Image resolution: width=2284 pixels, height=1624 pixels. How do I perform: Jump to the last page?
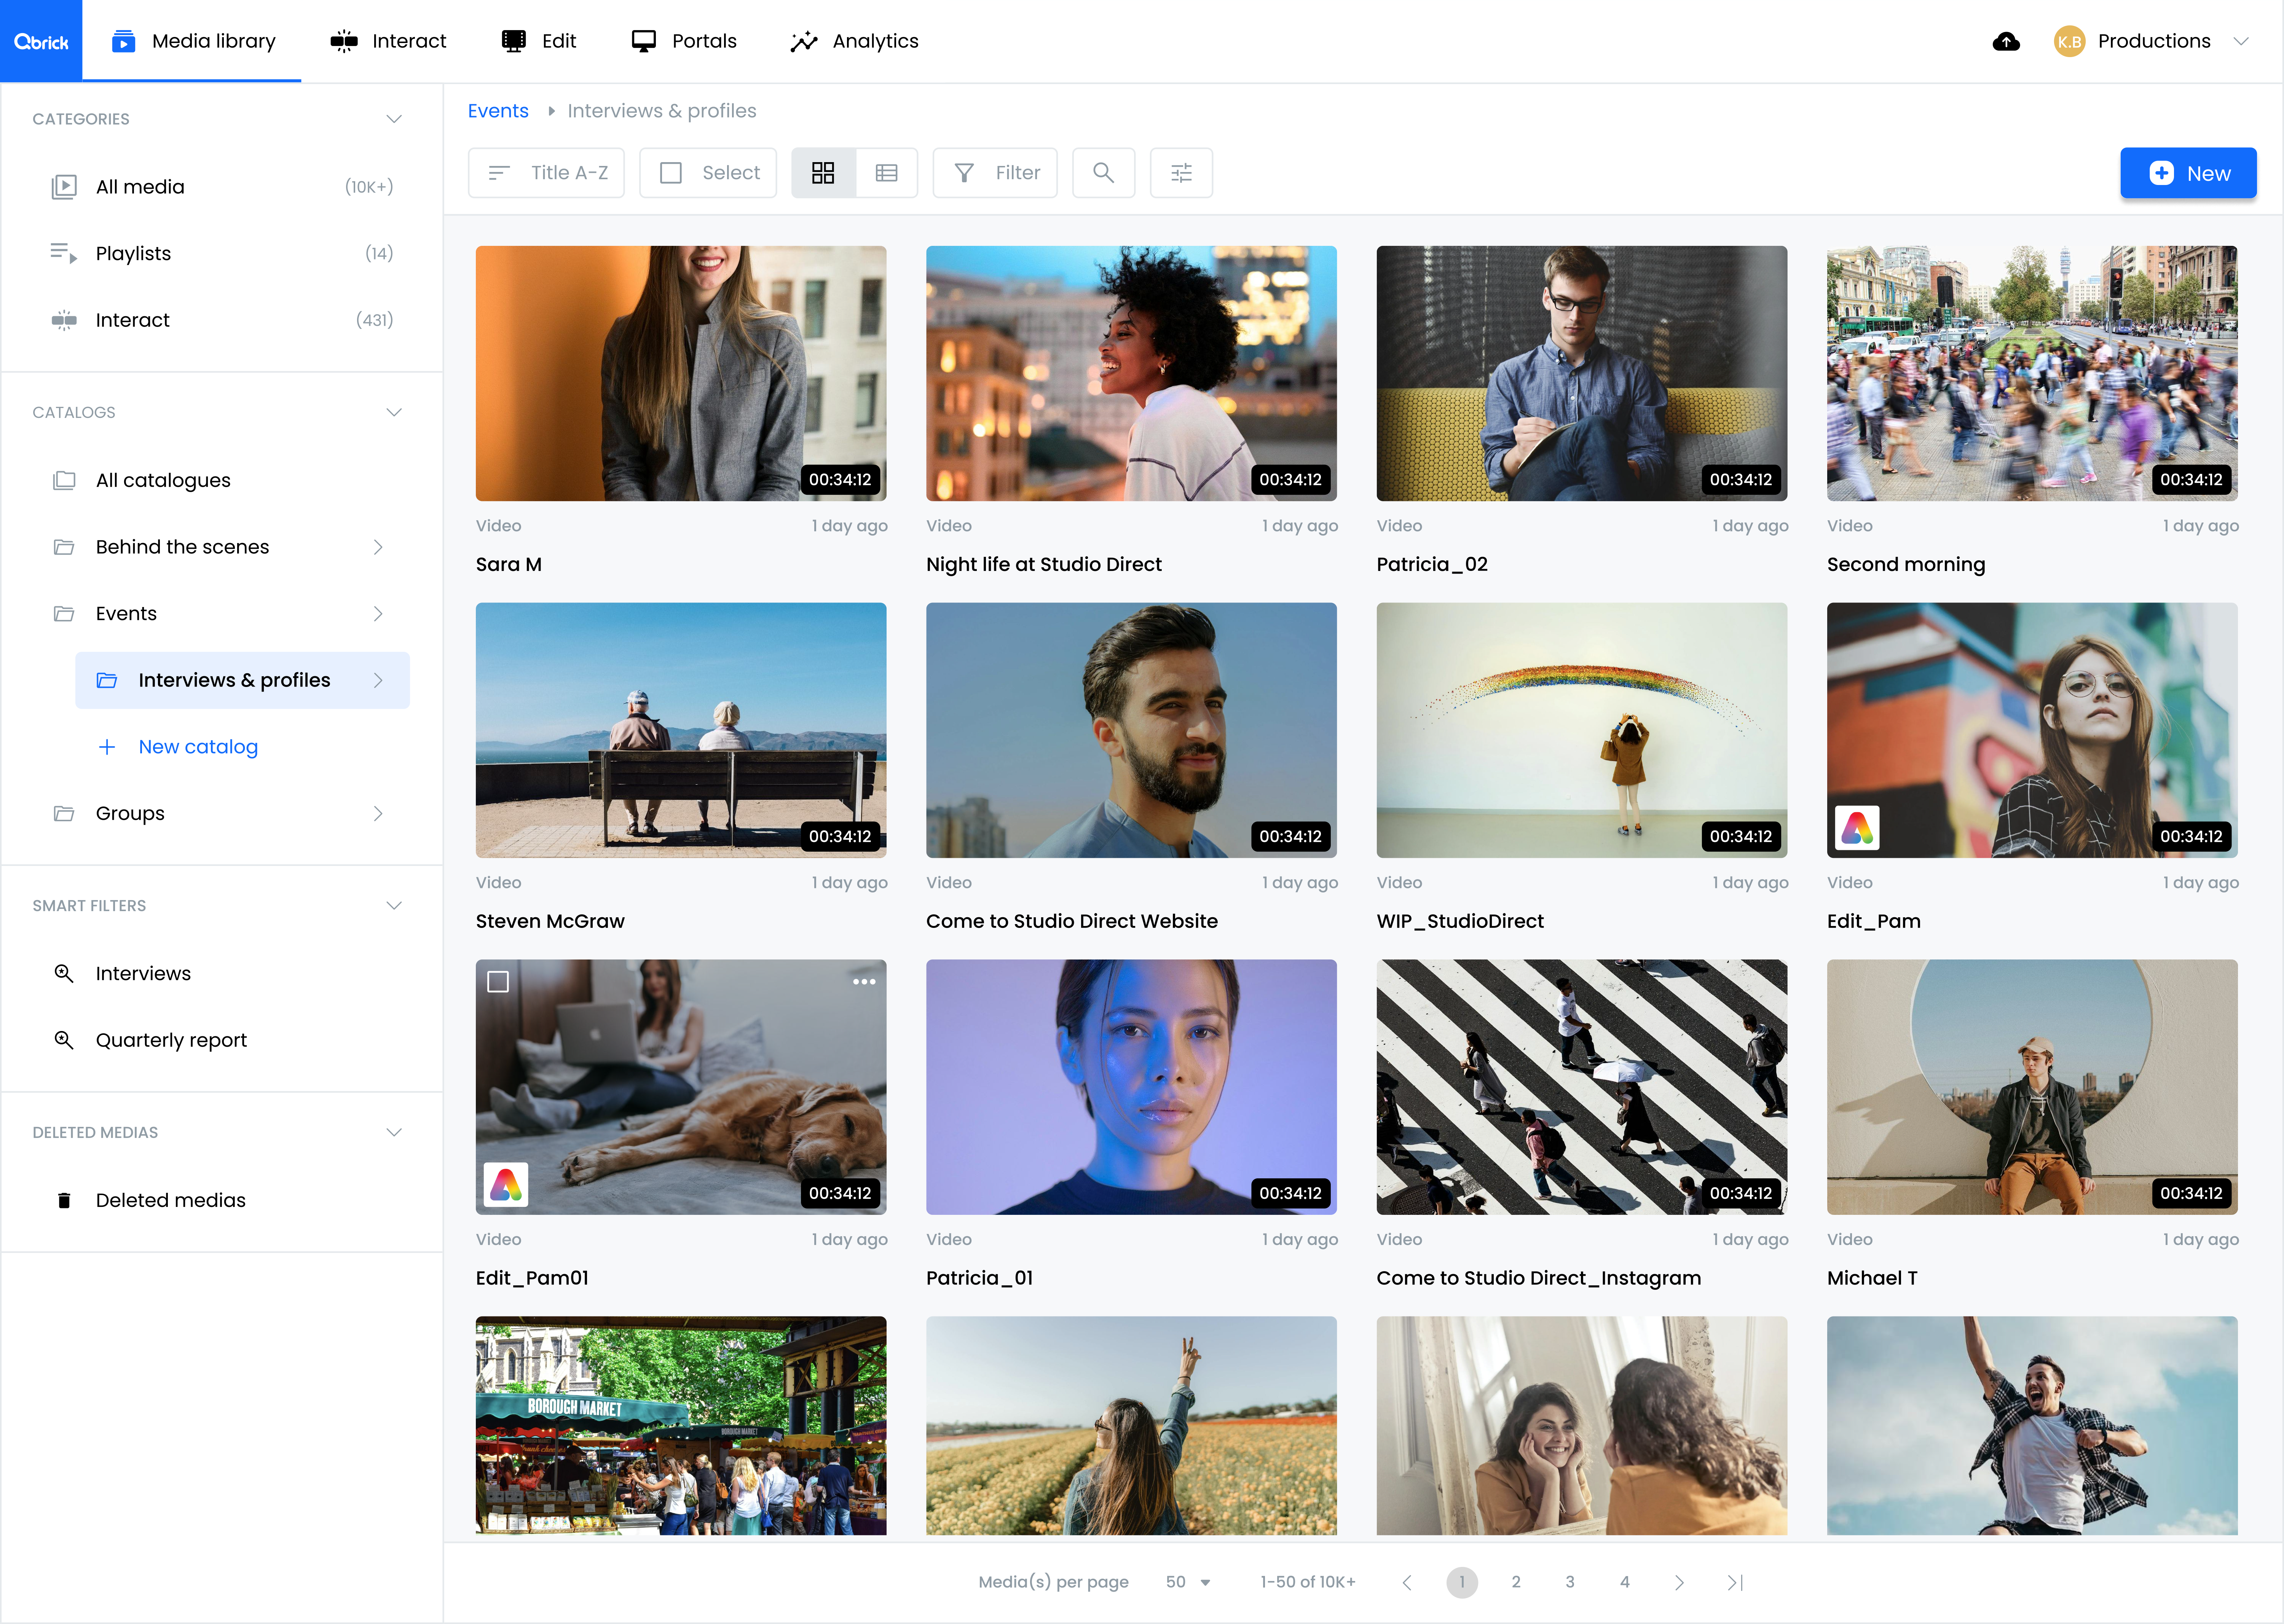(x=1735, y=1582)
